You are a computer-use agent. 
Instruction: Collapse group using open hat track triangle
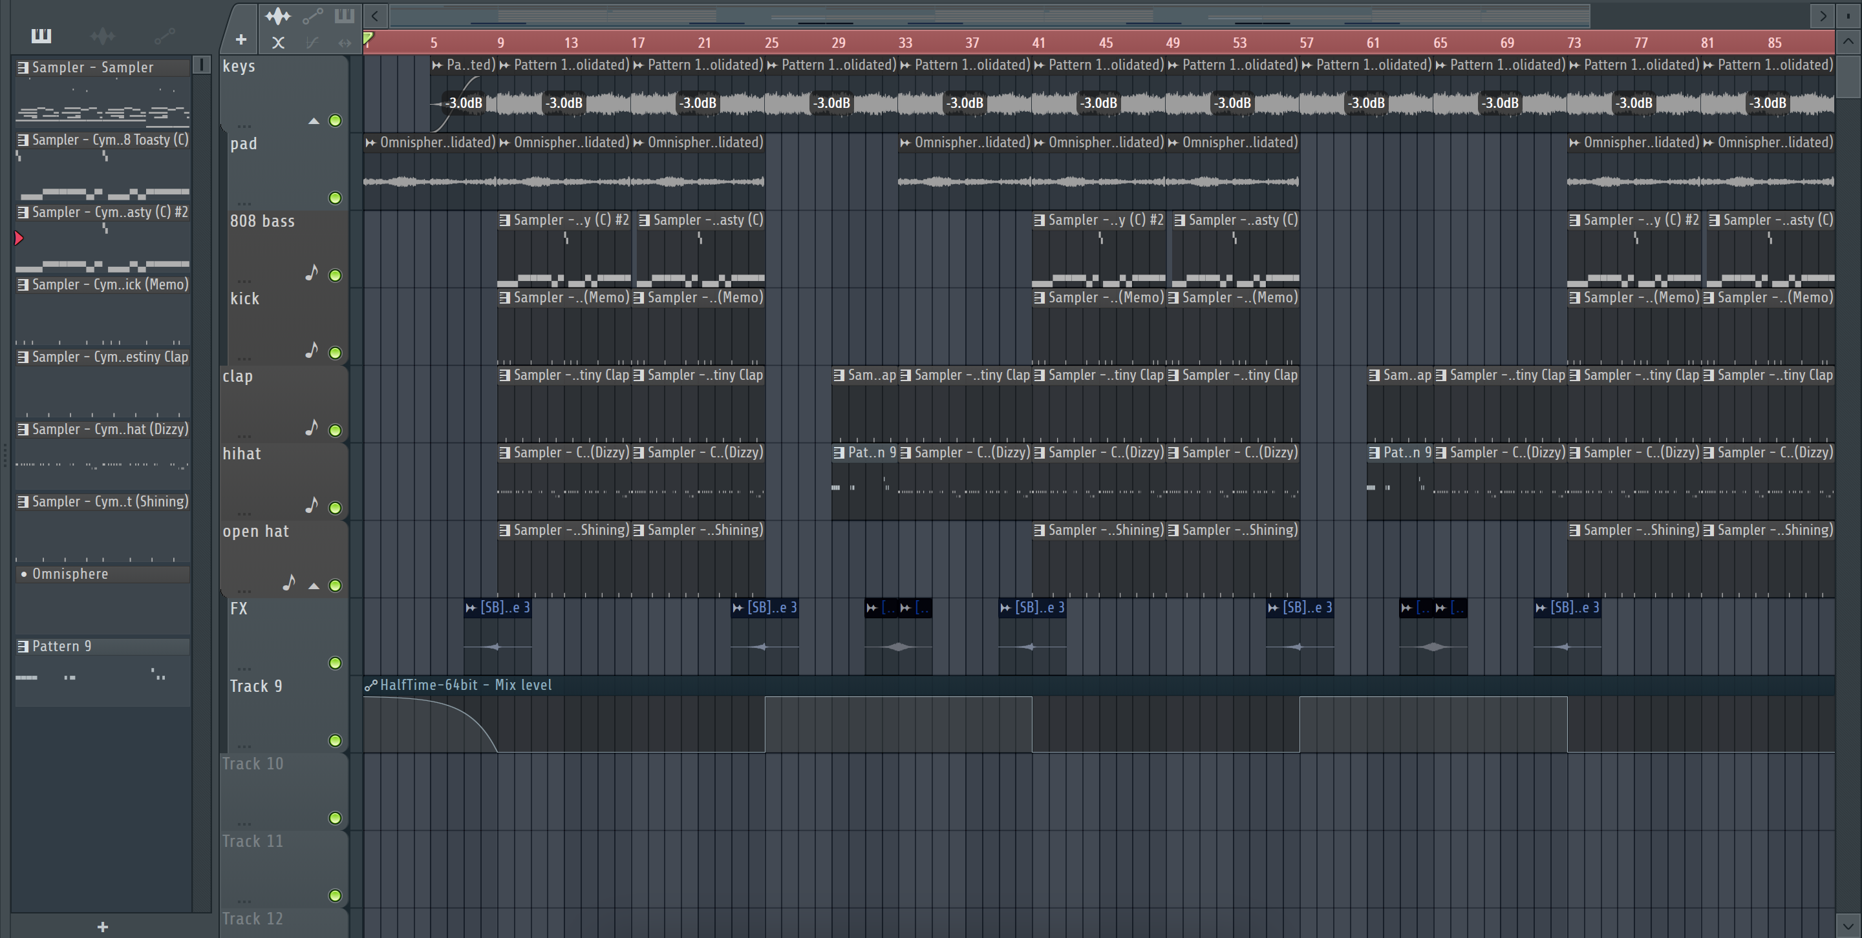[314, 586]
